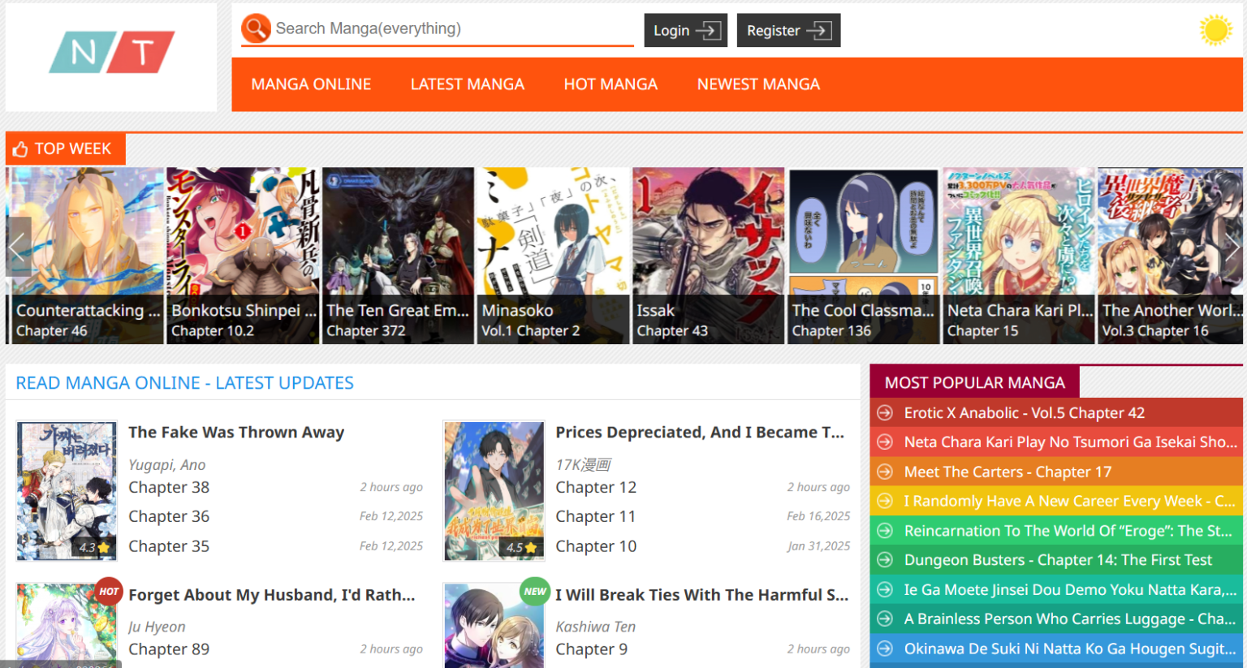Screen dimensions: 1247x668
Task: Click the NEW badge on I Will Break Ties
Action: click(535, 592)
